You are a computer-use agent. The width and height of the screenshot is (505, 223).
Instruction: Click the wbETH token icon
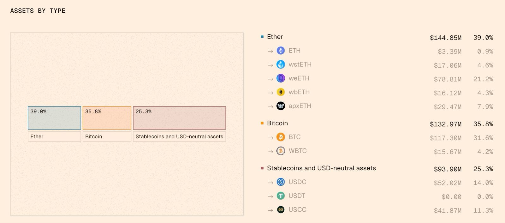281,92
